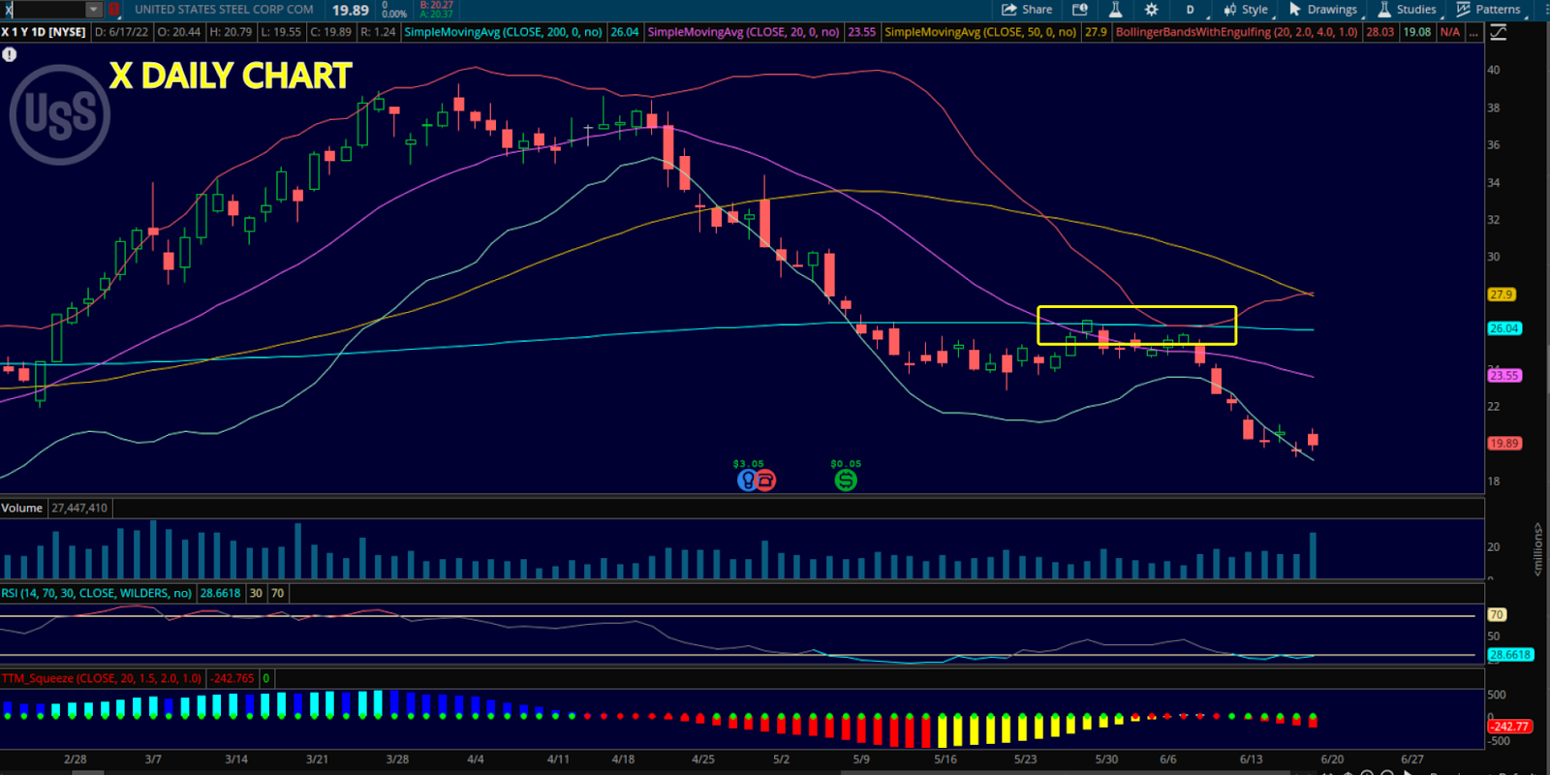Click the TTM_Squeeze study label
This screenshot has width=1550, height=775.
coord(102,678)
